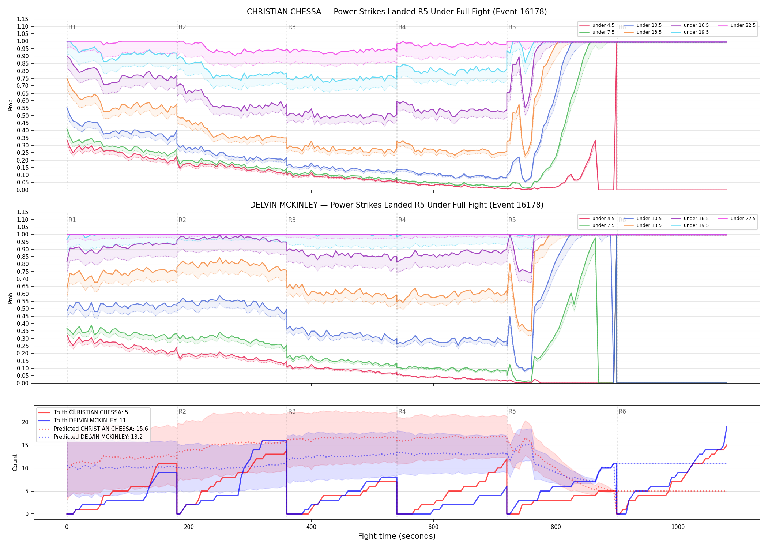The height and width of the screenshot is (549, 768).
Task: Click the x-axis tick label 200
Action: [189, 527]
